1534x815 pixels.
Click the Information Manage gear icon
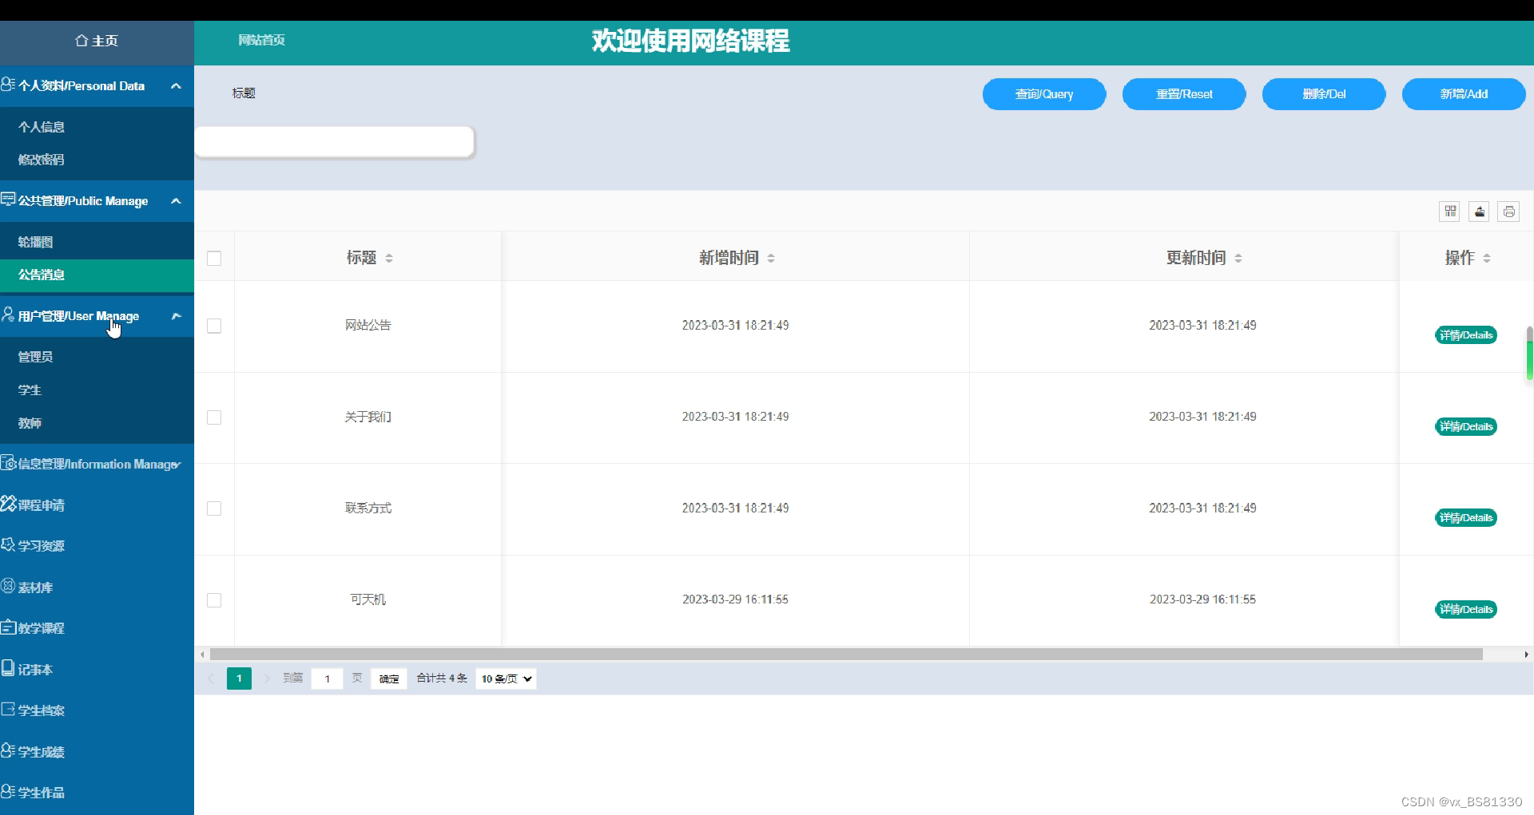[x=8, y=463]
